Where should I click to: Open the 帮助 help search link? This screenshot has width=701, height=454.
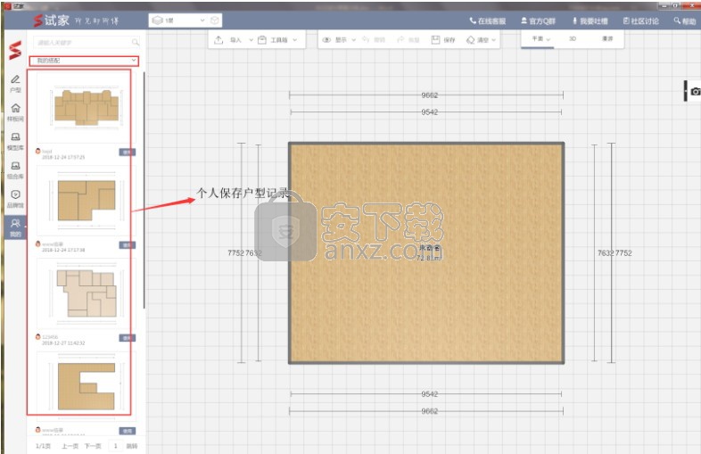click(x=684, y=21)
